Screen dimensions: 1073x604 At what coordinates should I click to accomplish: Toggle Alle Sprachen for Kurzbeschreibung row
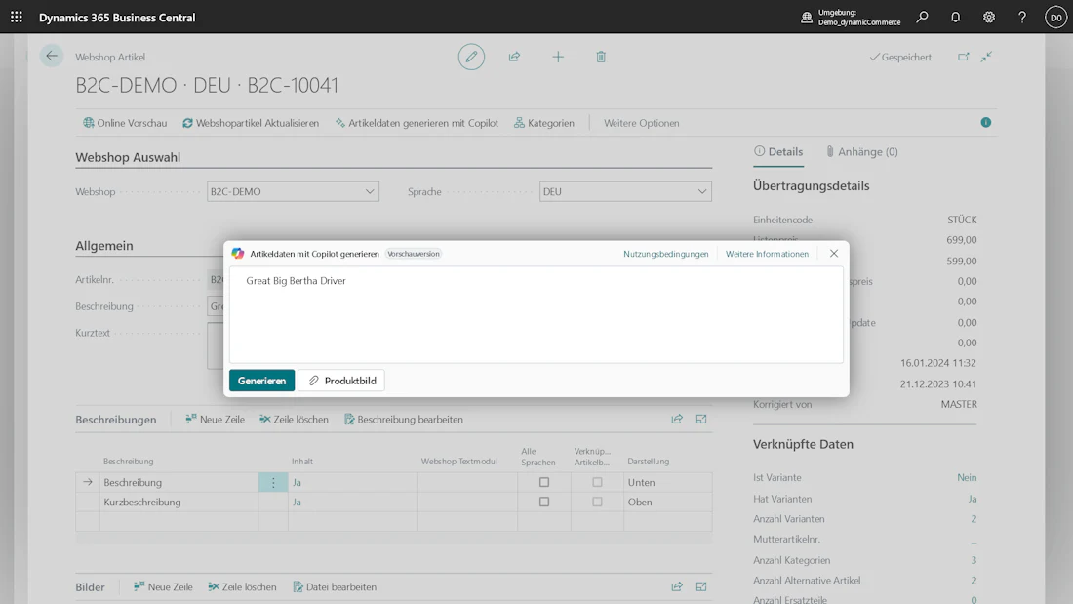pyautogui.click(x=544, y=502)
